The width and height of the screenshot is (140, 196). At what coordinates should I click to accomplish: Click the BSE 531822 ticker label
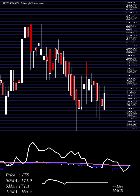pyautogui.click(x=11, y=3)
